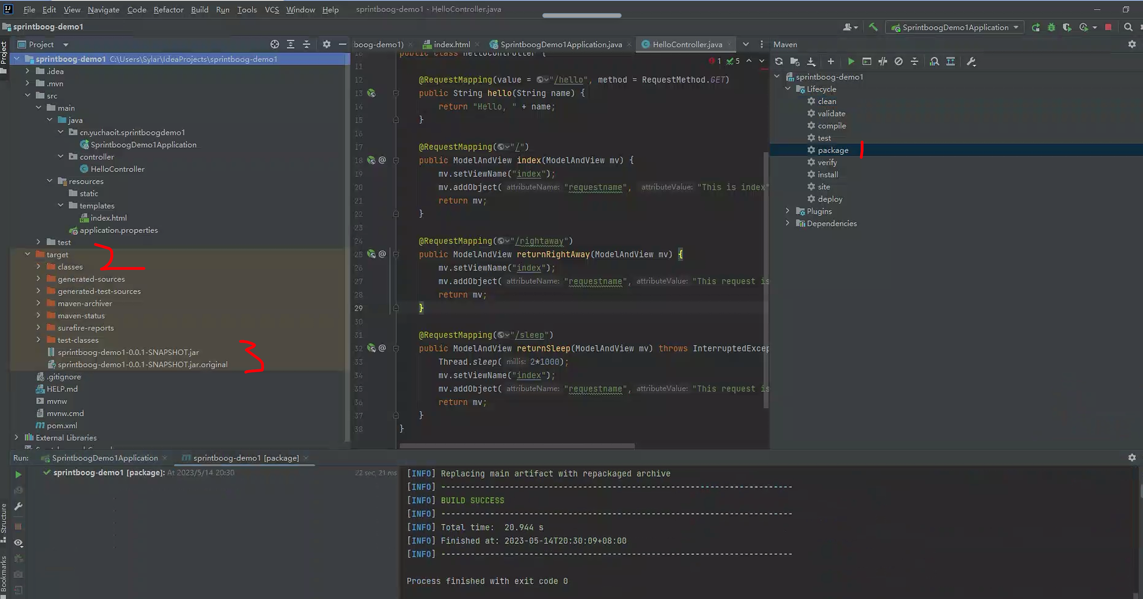
Task: Click the Build project hammer icon
Action: (x=873, y=27)
